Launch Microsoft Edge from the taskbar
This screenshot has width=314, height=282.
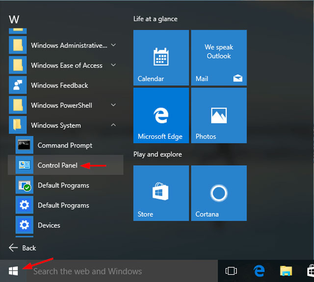click(259, 271)
